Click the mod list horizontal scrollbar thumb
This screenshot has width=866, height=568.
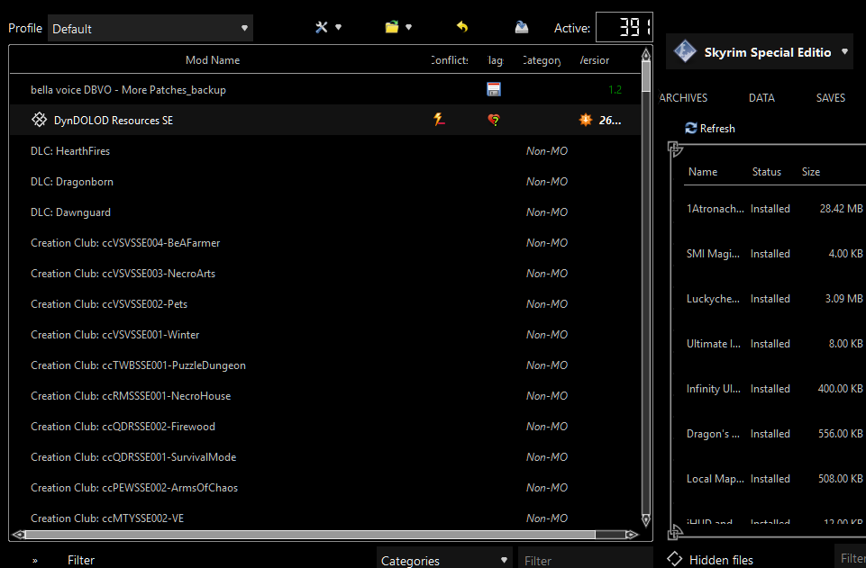click(310, 535)
